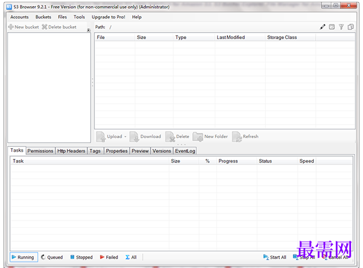Open the Files menu

pos(62,17)
